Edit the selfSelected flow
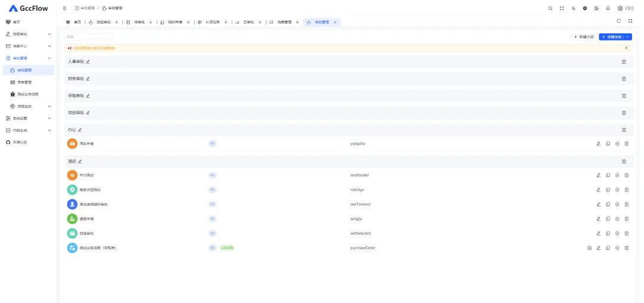Screen dimensions: 644x303 pyautogui.click(x=599, y=233)
